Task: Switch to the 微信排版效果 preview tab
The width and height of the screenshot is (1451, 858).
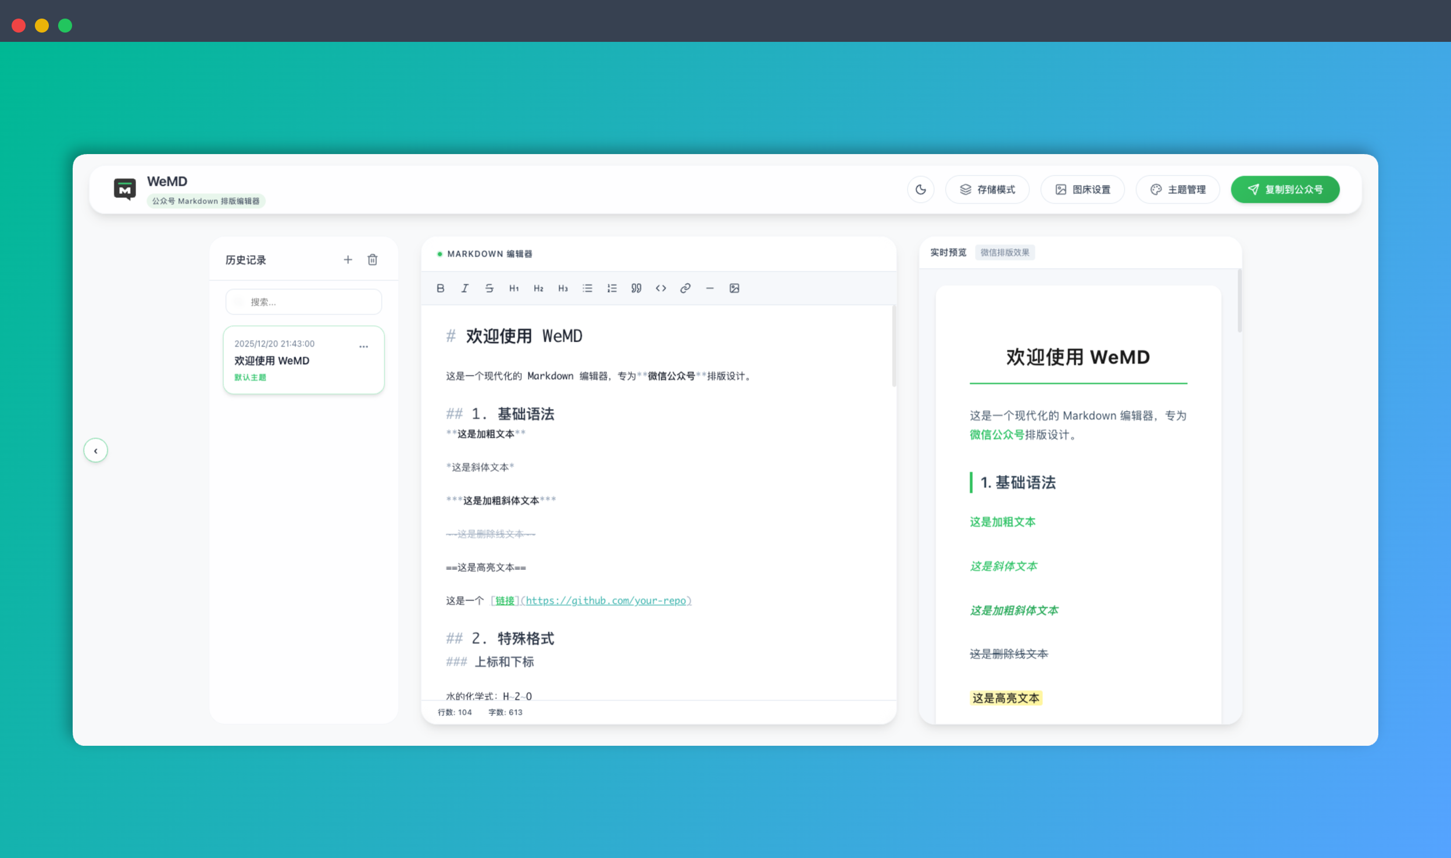Action: coord(1005,252)
